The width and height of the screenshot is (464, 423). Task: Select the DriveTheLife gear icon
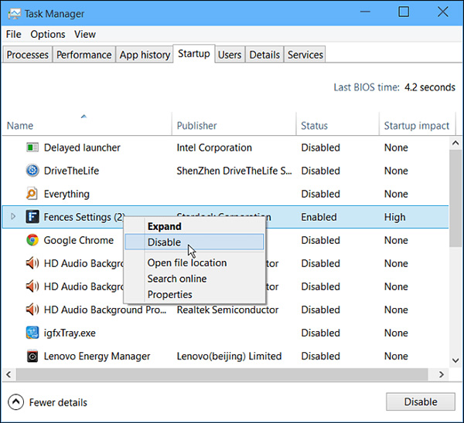coord(32,171)
